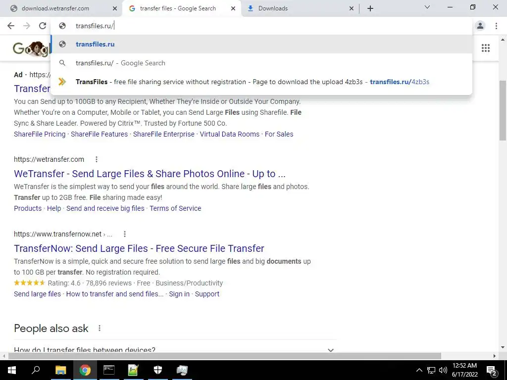The image size is (507, 380).
Task: Open the Command Prompt taskbar icon
Action: [x=109, y=370]
